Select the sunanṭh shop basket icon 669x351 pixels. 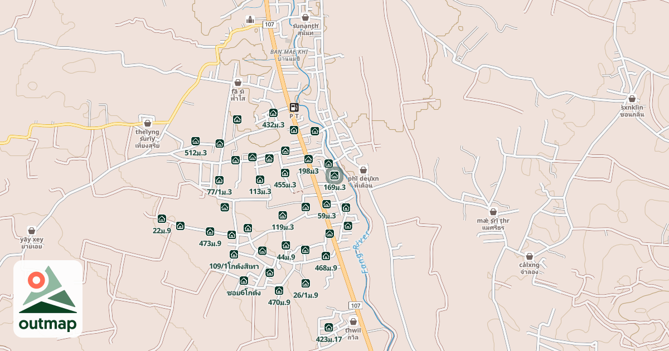306,17
